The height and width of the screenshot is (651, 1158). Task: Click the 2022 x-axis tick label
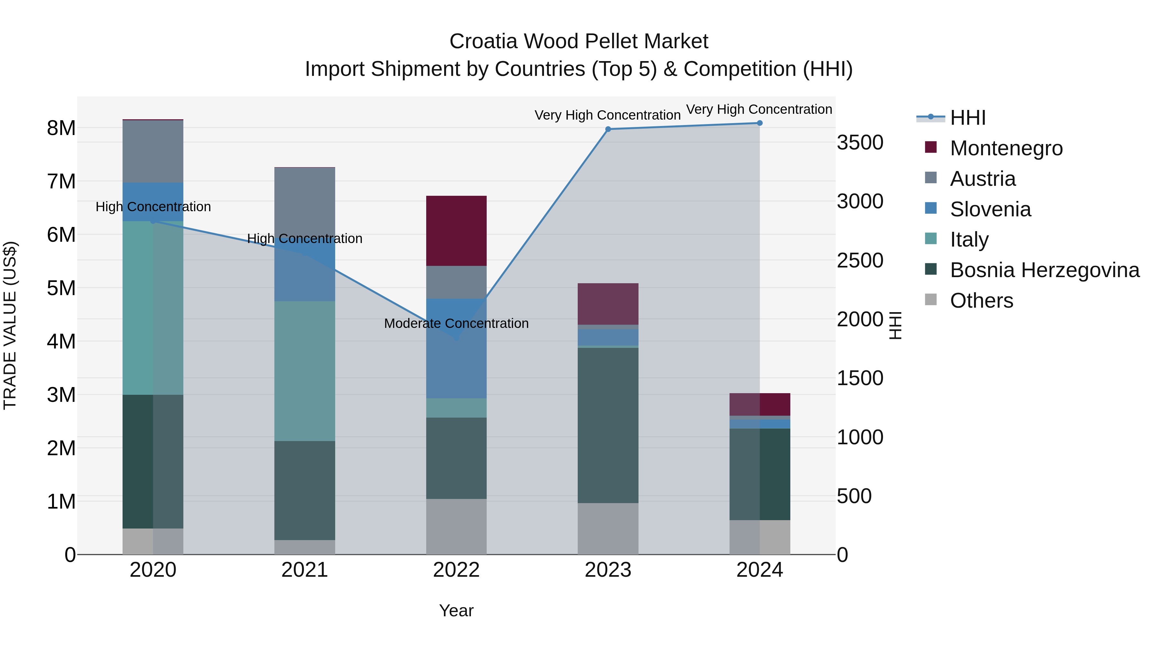point(456,570)
